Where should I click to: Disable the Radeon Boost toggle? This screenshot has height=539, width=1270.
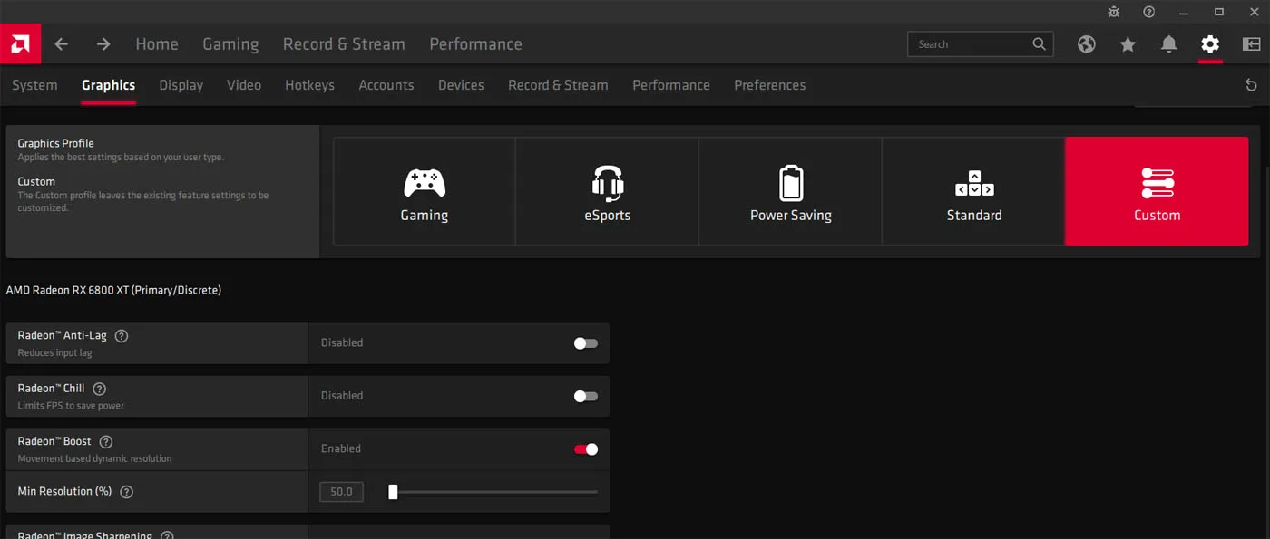point(586,448)
